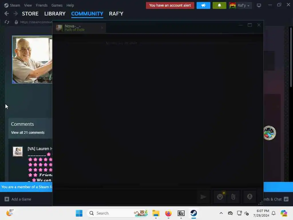The image size is (293, 220).
Task: Open File Explorer from taskbar
Action: tap(156, 213)
